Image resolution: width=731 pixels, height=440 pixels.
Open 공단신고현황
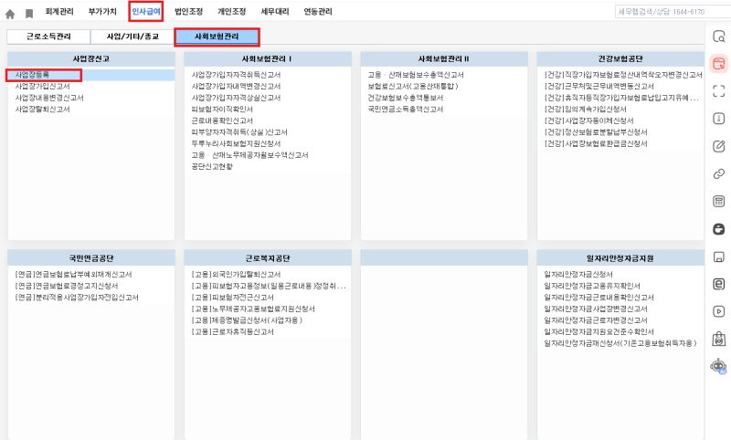212,167
